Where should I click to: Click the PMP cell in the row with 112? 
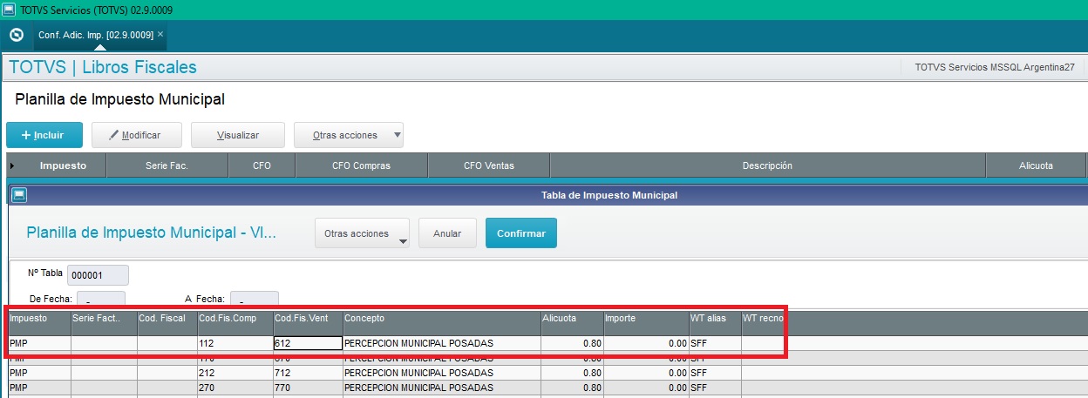click(x=39, y=344)
